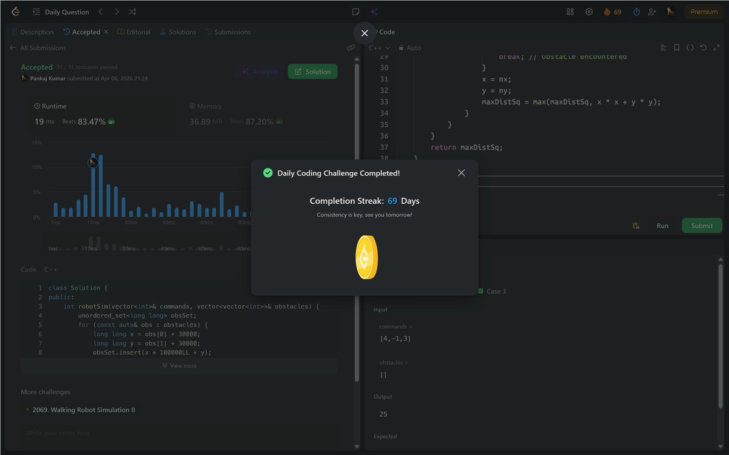Click the Run button
The height and width of the screenshot is (455, 729).
tap(662, 226)
